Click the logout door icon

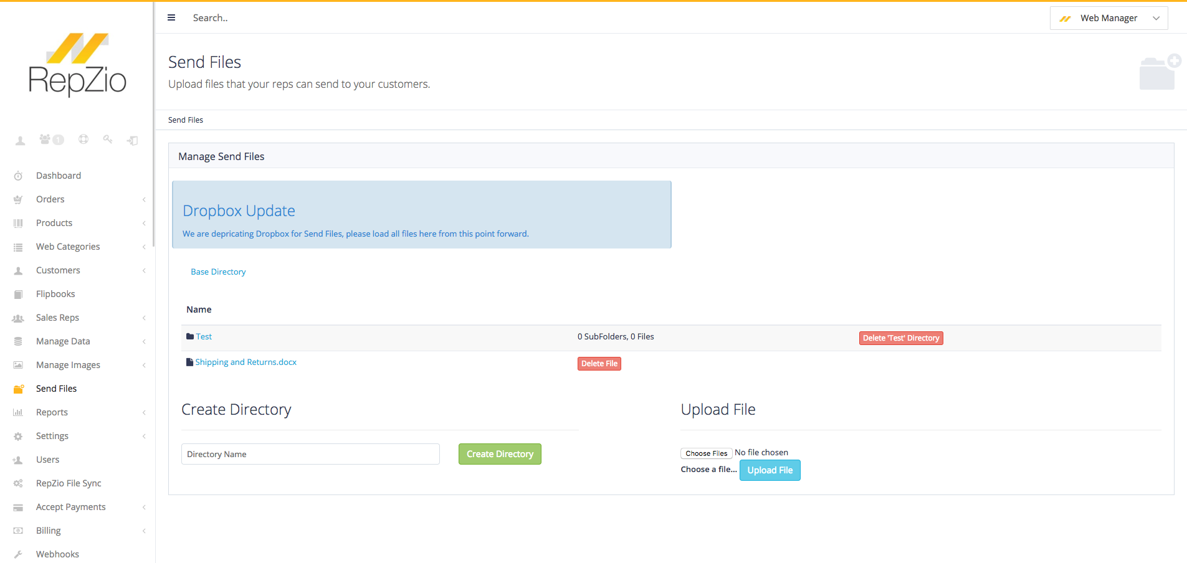132,140
